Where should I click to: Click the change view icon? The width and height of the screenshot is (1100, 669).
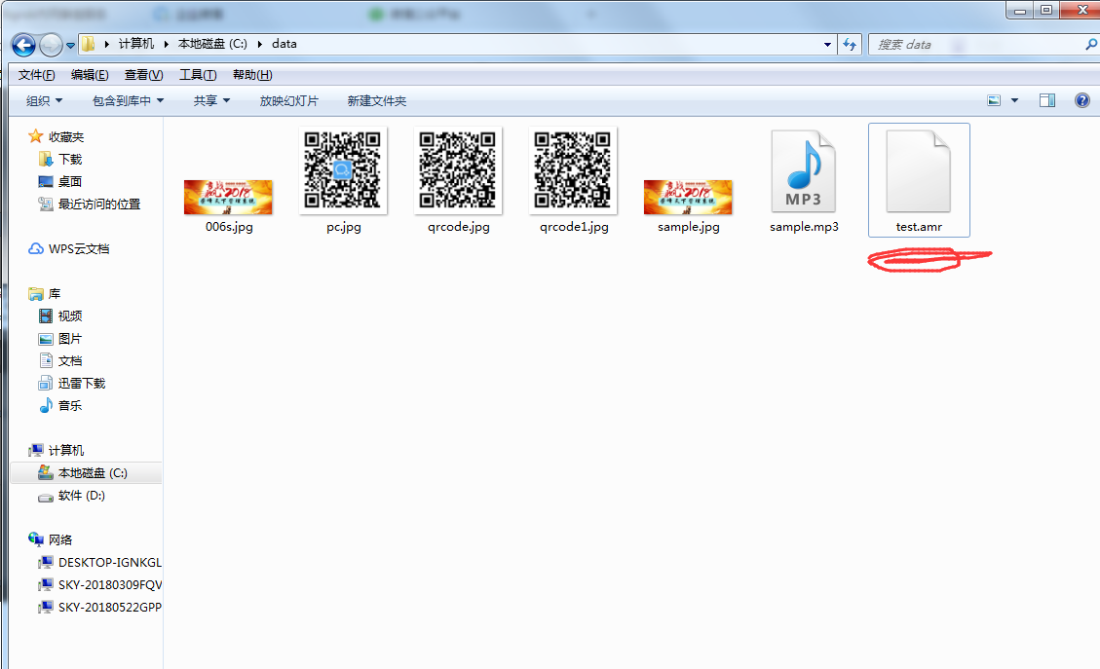tap(994, 101)
